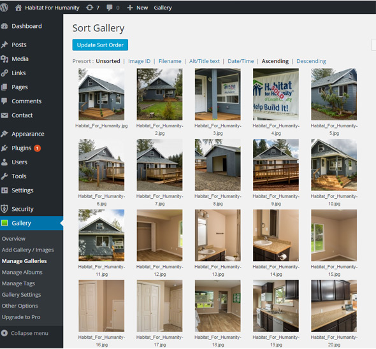
Task: Click the Dashboard gauge icon
Action: click(4, 26)
